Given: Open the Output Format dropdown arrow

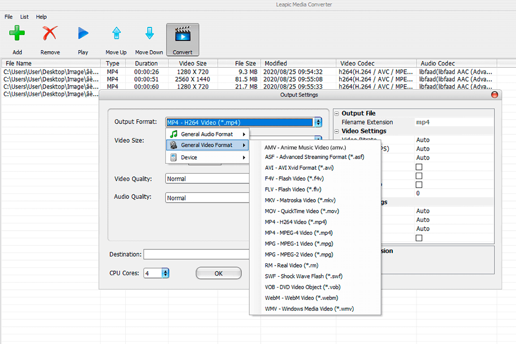Looking at the screenshot, I should (x=318, y=122).
